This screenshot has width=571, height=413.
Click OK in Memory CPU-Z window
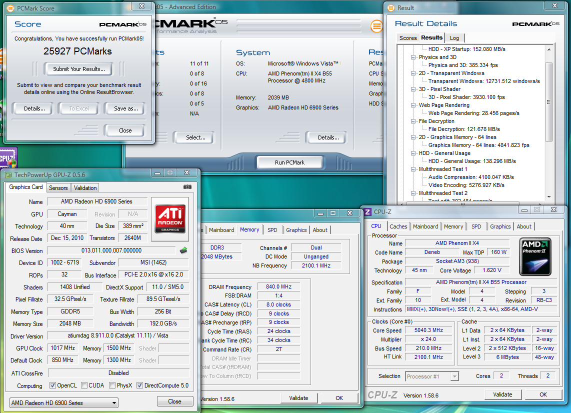point(339,398)
